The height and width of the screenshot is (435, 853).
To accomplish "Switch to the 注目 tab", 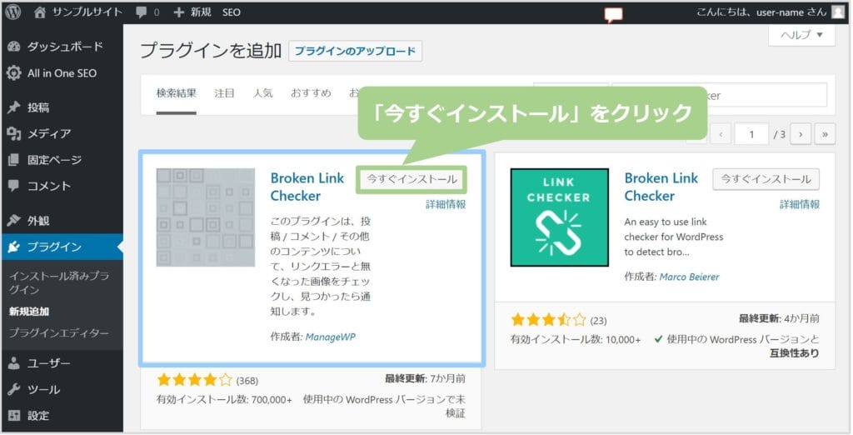I will click(225, 93).
